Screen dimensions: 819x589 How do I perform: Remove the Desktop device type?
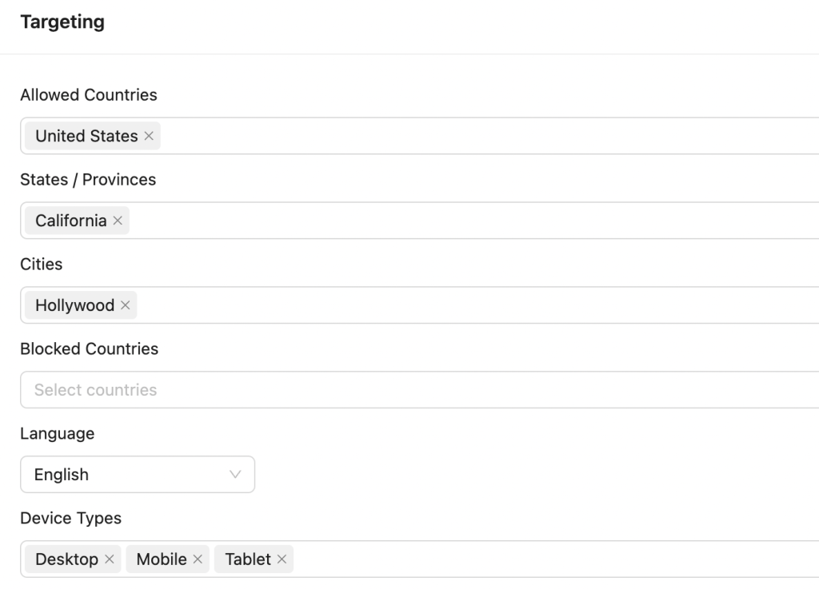tap(110, 559)
